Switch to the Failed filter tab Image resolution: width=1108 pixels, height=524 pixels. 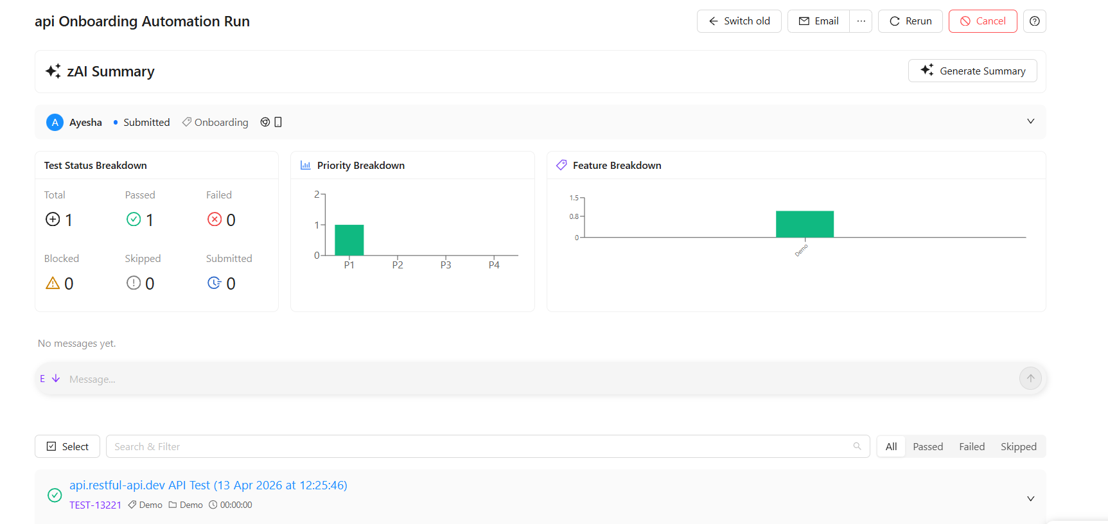pyautogui.click(x=971, y=446)
